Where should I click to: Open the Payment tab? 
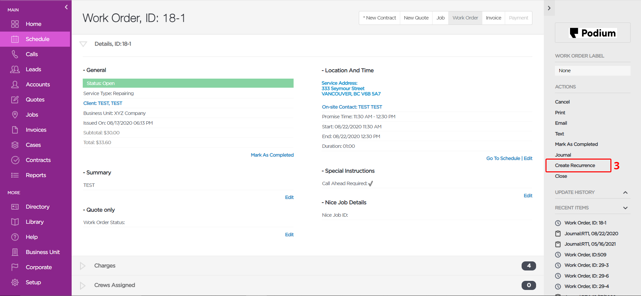pyautogui.click(x=518, y=18)
